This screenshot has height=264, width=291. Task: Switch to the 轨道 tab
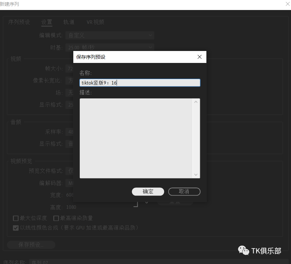(x=69, y=22)
